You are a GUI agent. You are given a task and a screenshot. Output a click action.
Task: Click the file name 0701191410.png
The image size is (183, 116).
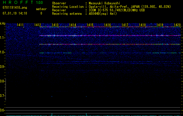[15, 8]
